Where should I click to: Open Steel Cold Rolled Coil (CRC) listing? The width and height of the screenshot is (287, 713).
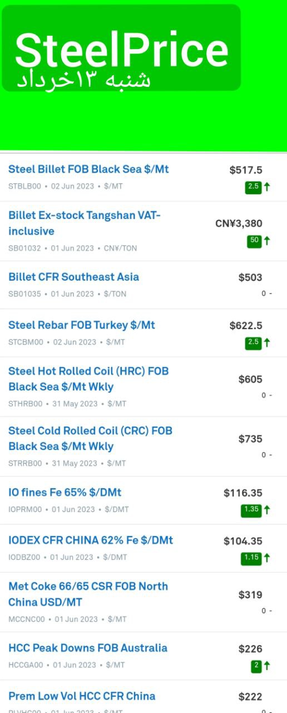pos(90,438)
